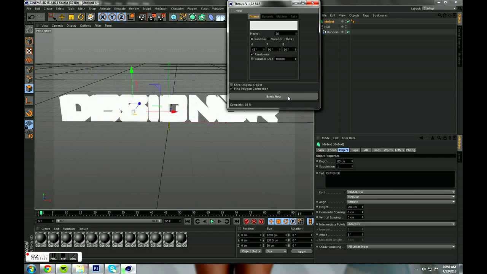Click the Depth 80 cm field
Screen dimensions: 487x274
click(x=345, y=161)
